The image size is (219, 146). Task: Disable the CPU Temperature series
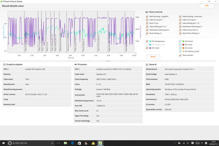coord(147,41)
